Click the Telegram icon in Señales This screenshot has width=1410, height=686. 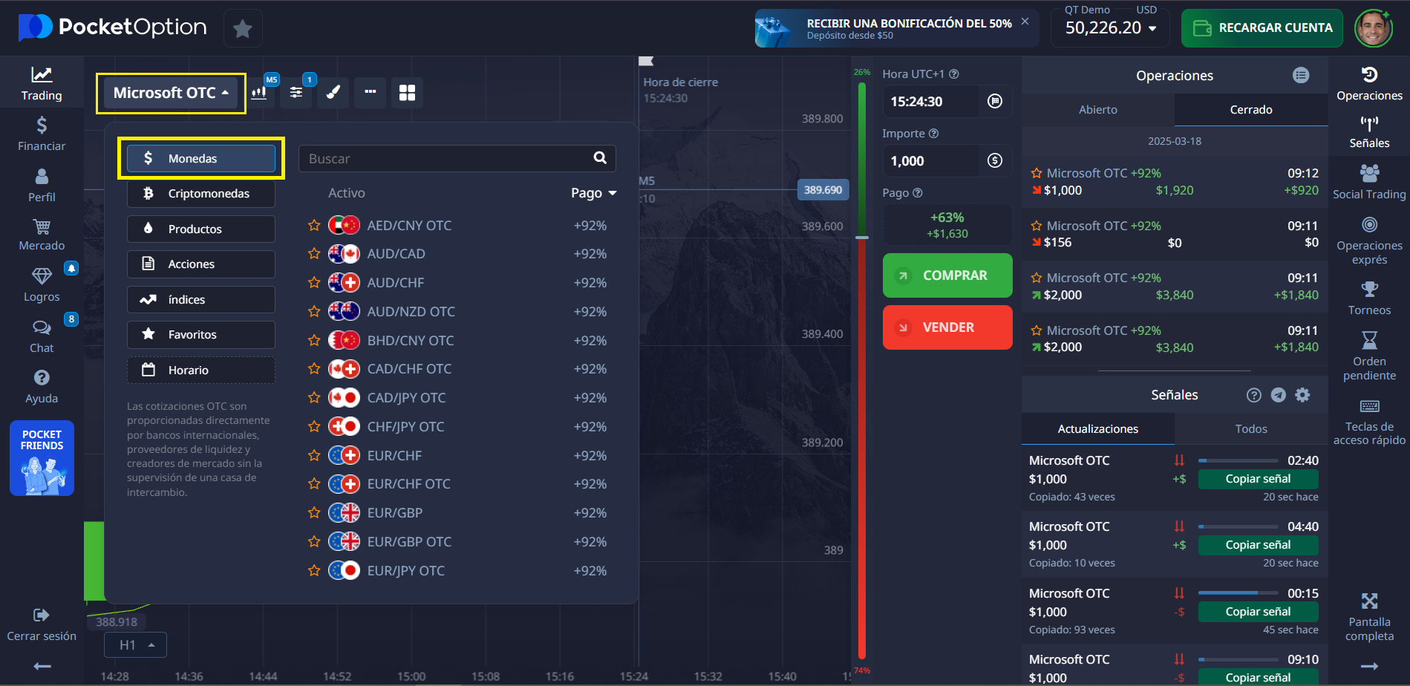[1278, 395]
